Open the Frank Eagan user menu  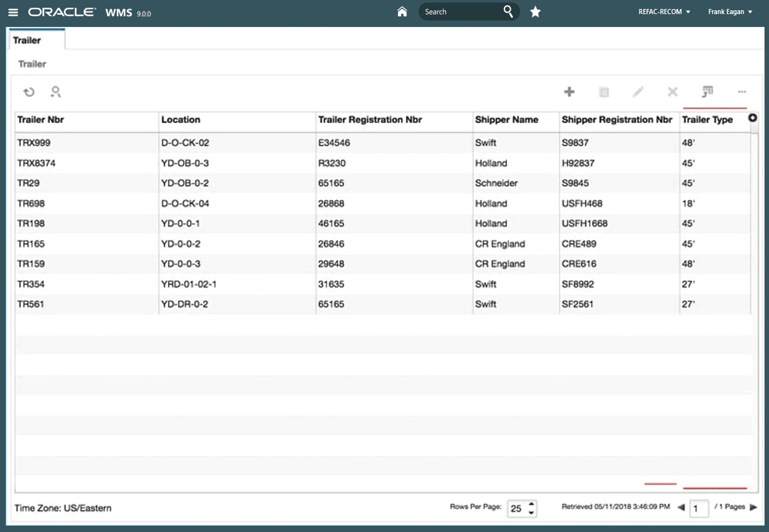pos(730,12)
